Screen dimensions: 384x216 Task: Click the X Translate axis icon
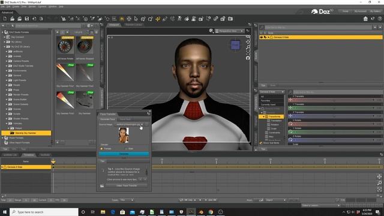point(290,100)
